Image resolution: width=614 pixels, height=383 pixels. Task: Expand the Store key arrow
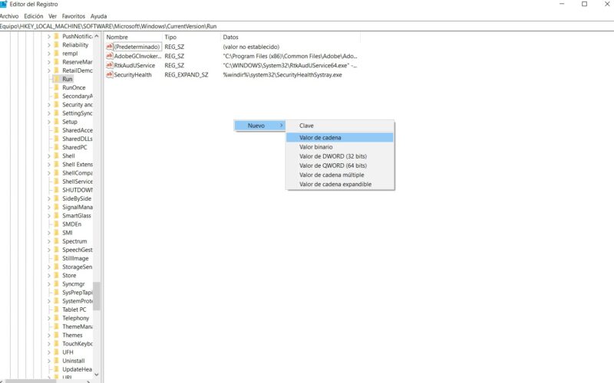pyautogui.click(x=49, y=275)
